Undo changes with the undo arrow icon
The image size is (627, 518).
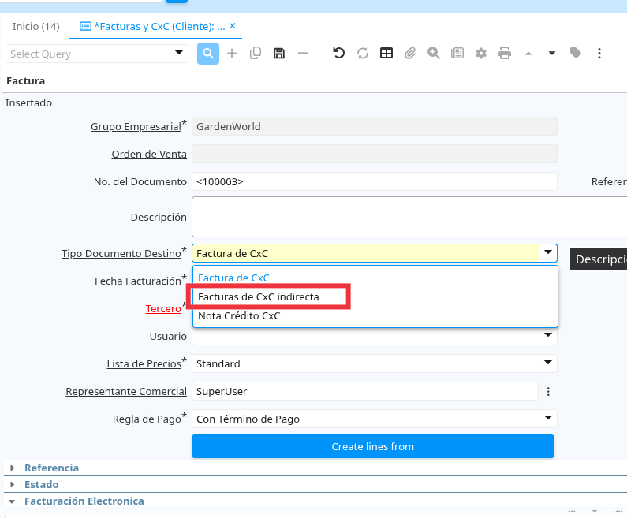tap(338, 53)
